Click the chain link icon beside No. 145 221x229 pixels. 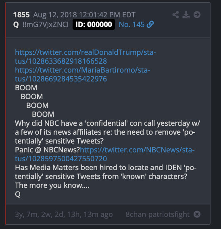(x=150, y=24)
